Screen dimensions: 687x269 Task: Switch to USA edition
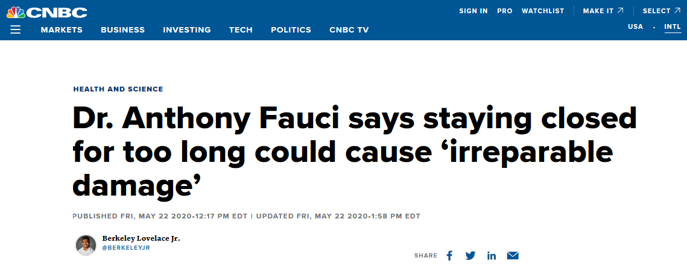(x=635, y=26)
